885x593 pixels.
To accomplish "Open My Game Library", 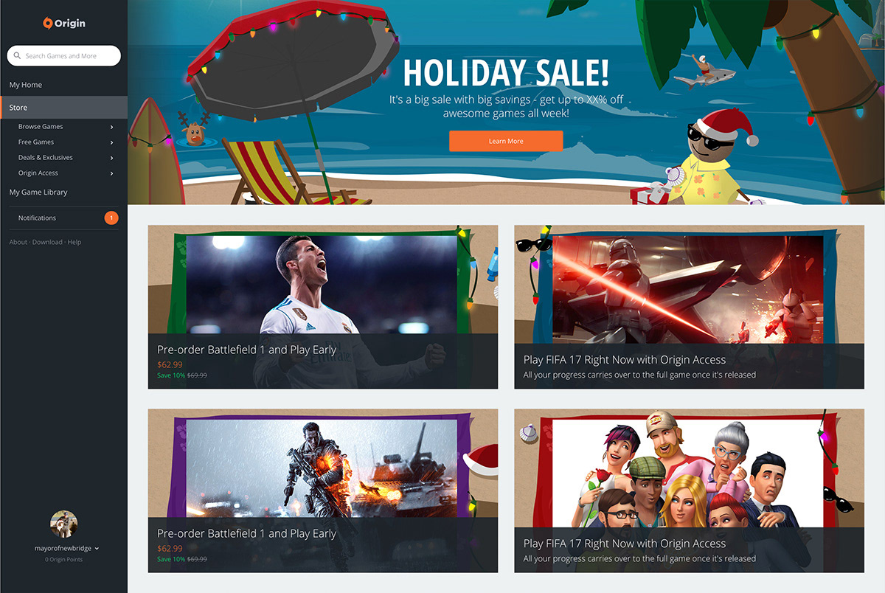I will pyautogui.click(x=38, y=193).
